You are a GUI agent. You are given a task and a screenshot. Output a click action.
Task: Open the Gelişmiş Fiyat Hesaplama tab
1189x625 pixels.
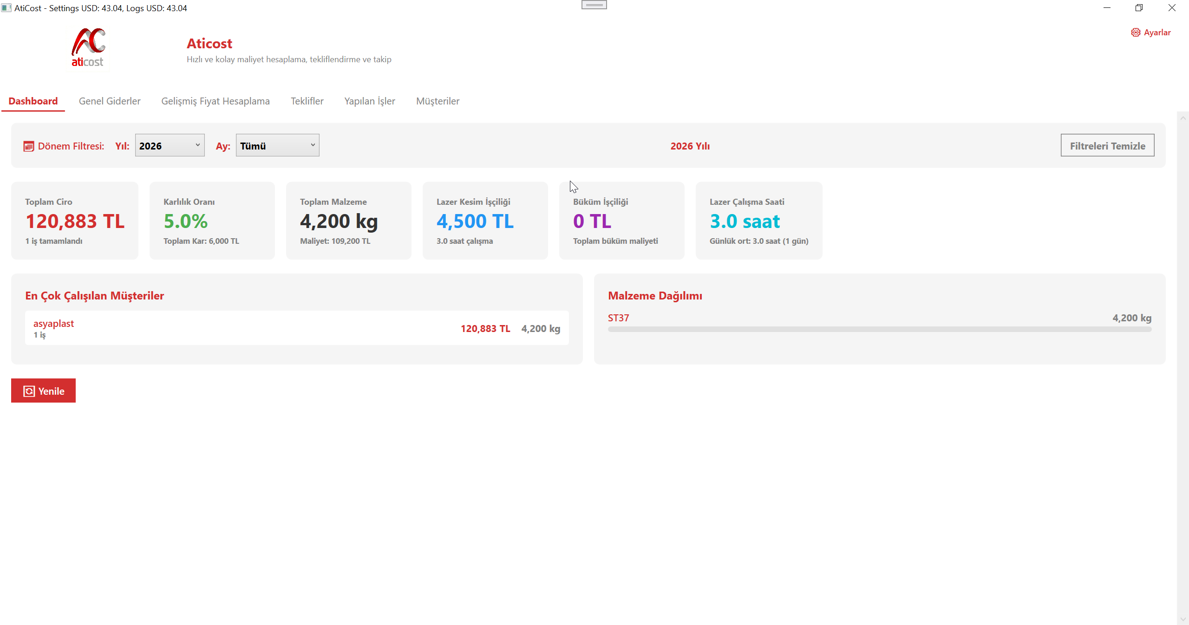click(216, 101)
